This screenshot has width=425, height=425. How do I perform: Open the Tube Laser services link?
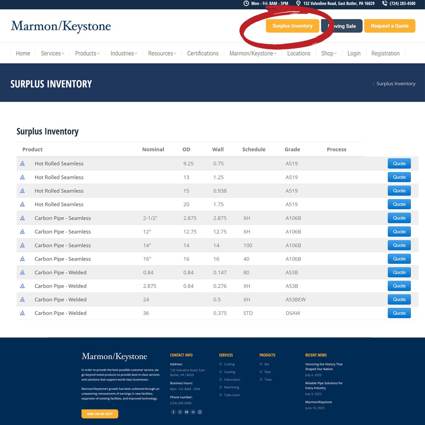coord(232,395)
